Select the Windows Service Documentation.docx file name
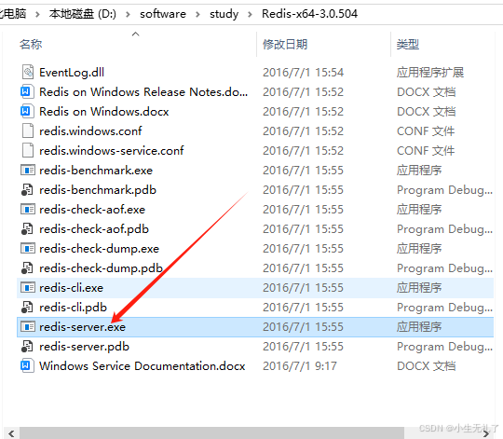 point(143,366)
